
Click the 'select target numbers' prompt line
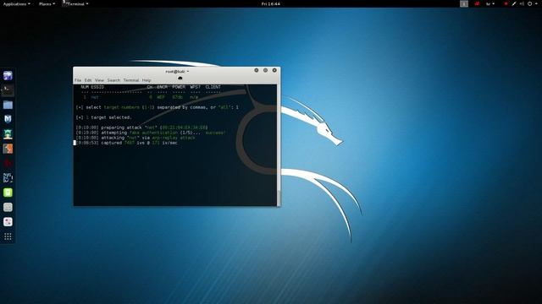point(158,107)
